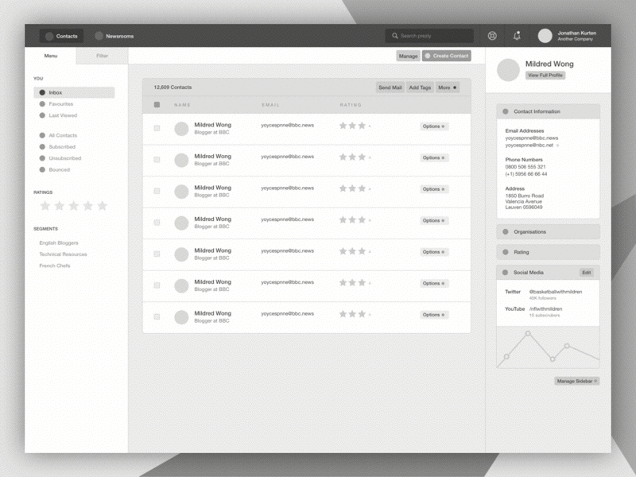This screenshot has width=636, height=477.
Task: Open the Contacts section in the top bar
Action: click(x=62, y=35)
